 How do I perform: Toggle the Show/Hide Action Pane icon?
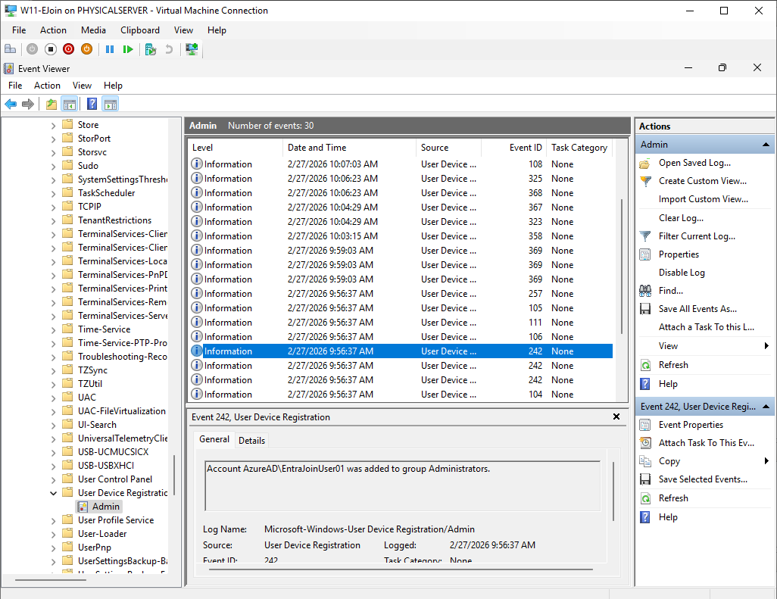click(x=111, y=104)
